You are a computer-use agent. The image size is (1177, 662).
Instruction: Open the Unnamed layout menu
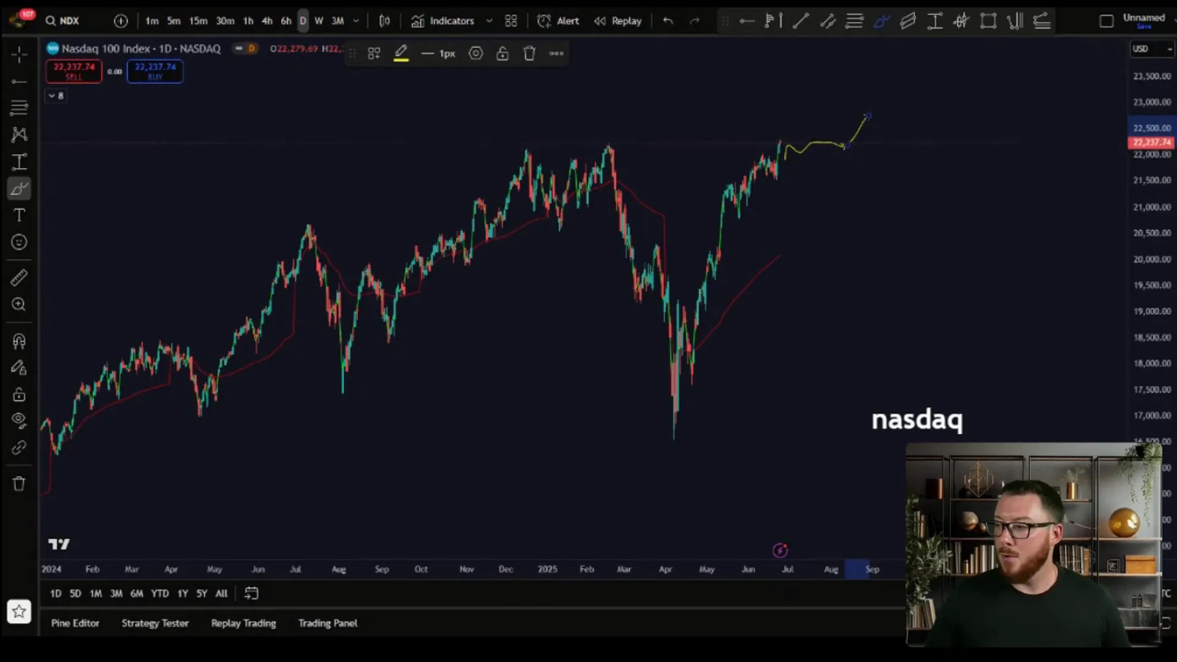click(x=1144, y=20)
